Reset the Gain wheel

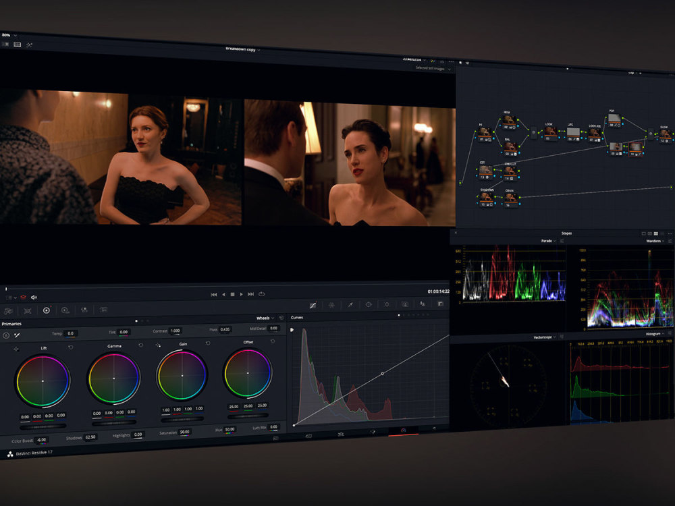tap(208, 343)
